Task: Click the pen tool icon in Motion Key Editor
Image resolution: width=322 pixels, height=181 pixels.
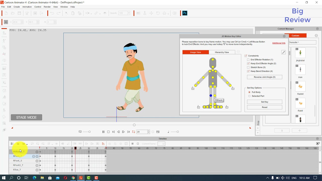Action: [x=284, y=52]
